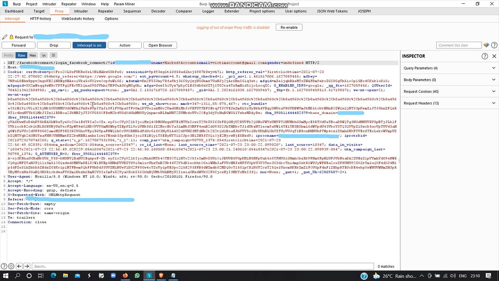499x281 pixels.
Task: Open the WebSockets history sub-tab
Action: pos(78,19)
